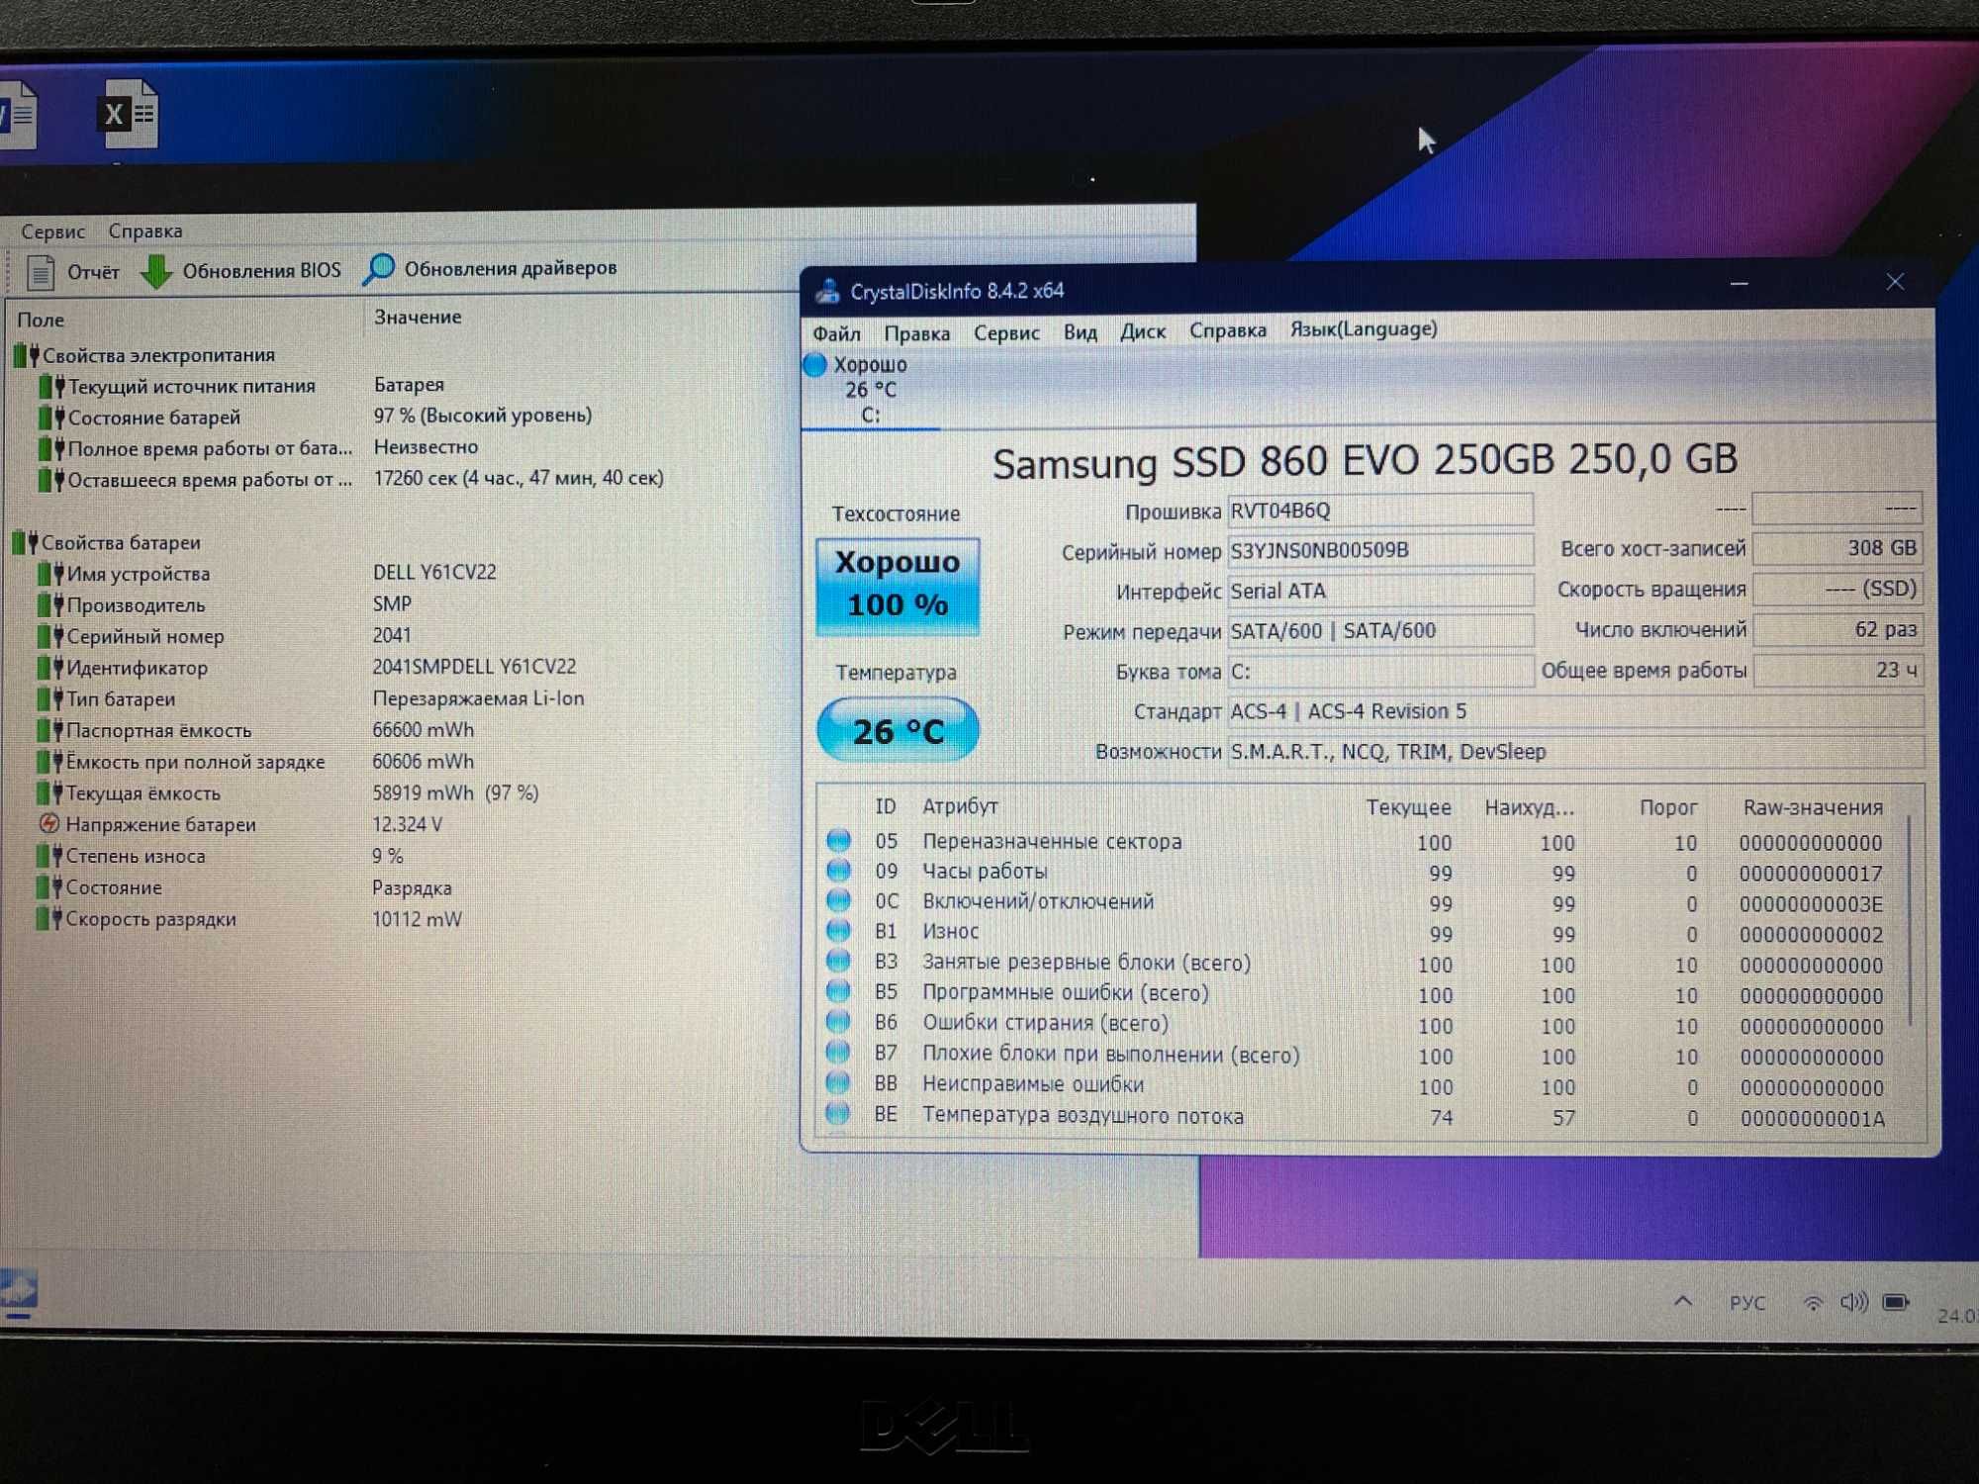Click the Общее время работы 23 ч value

click(1838, 670)
